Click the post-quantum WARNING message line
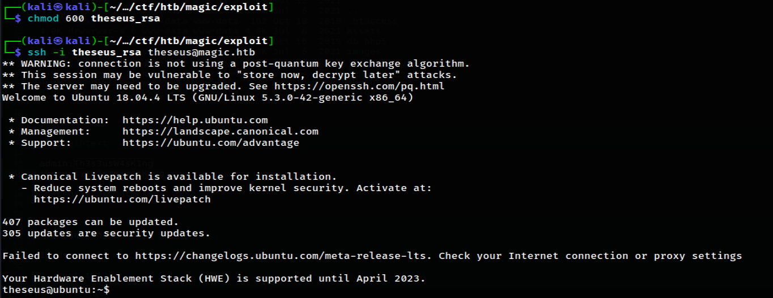The image size is (773, 298). [x=236, y=64]
